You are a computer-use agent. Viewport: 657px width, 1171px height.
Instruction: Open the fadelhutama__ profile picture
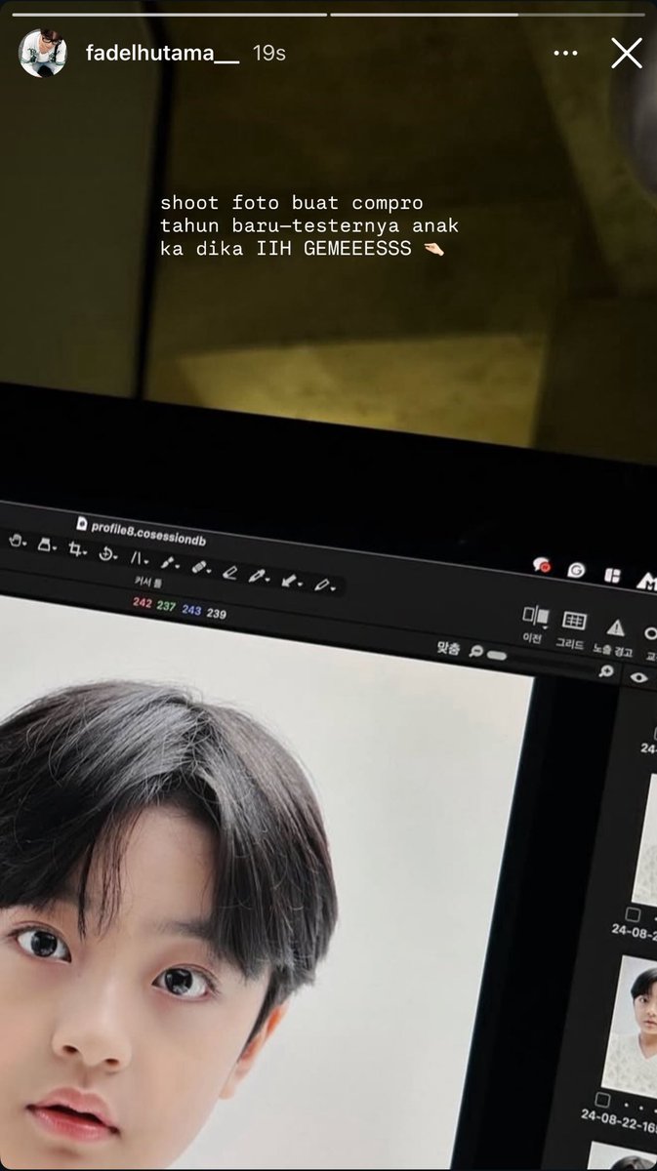click(43, 53)
